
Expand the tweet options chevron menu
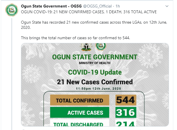click(x=167, y=6)
